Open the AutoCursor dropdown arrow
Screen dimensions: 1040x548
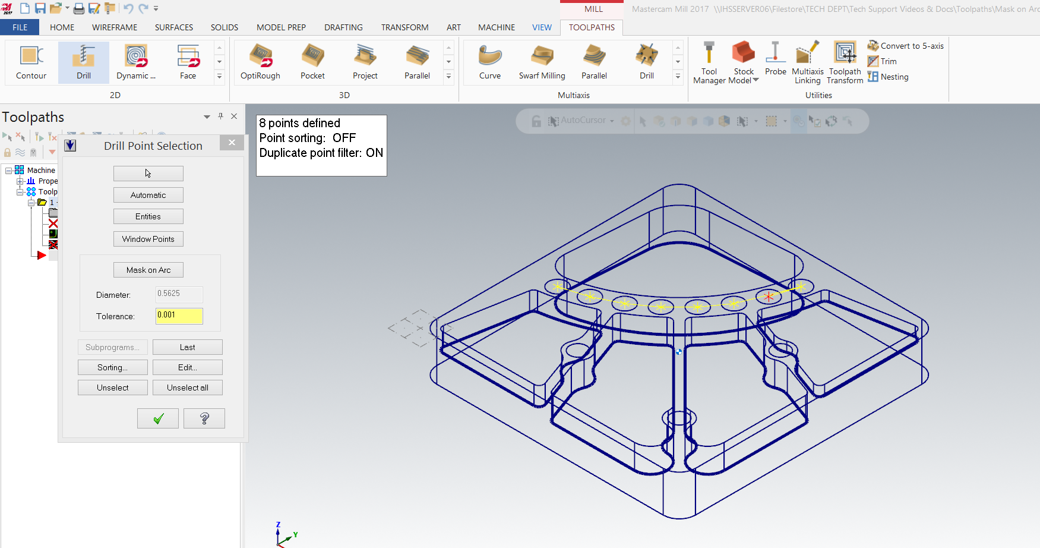coord(612,121)
